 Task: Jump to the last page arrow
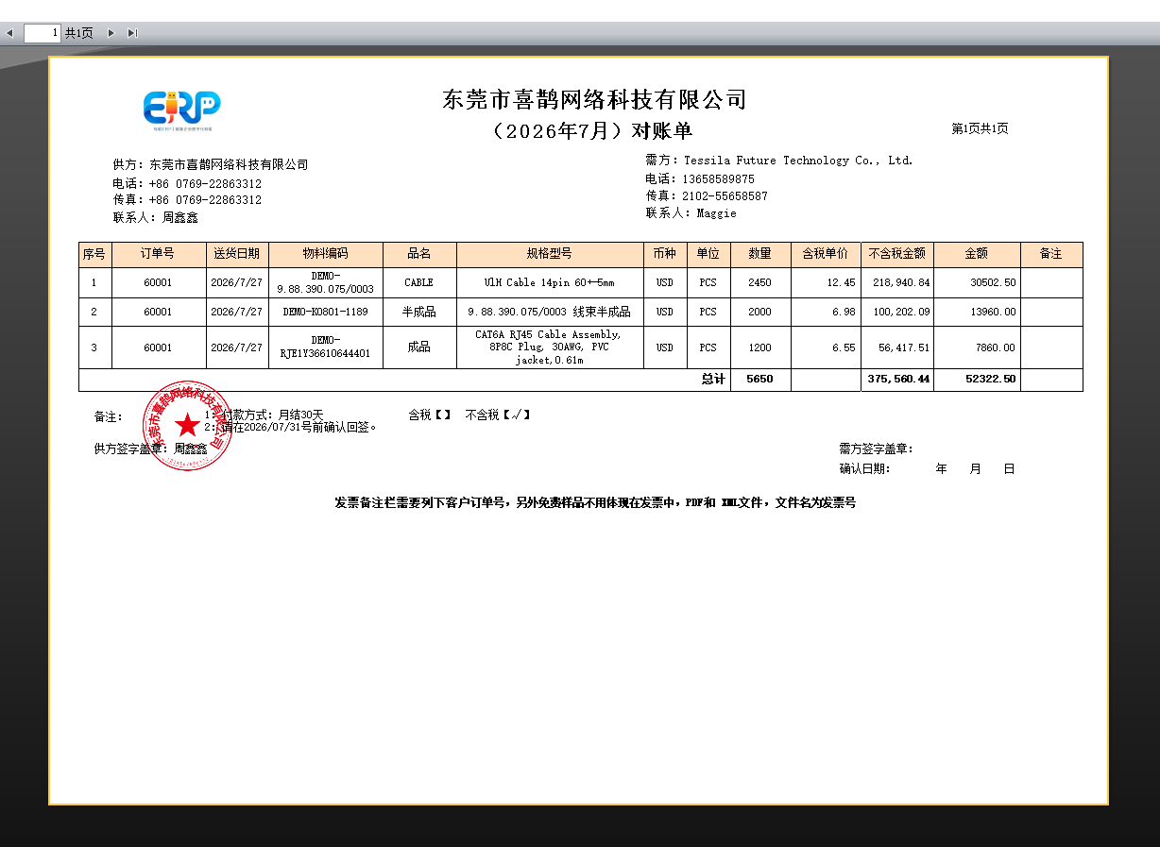[132, 33]
